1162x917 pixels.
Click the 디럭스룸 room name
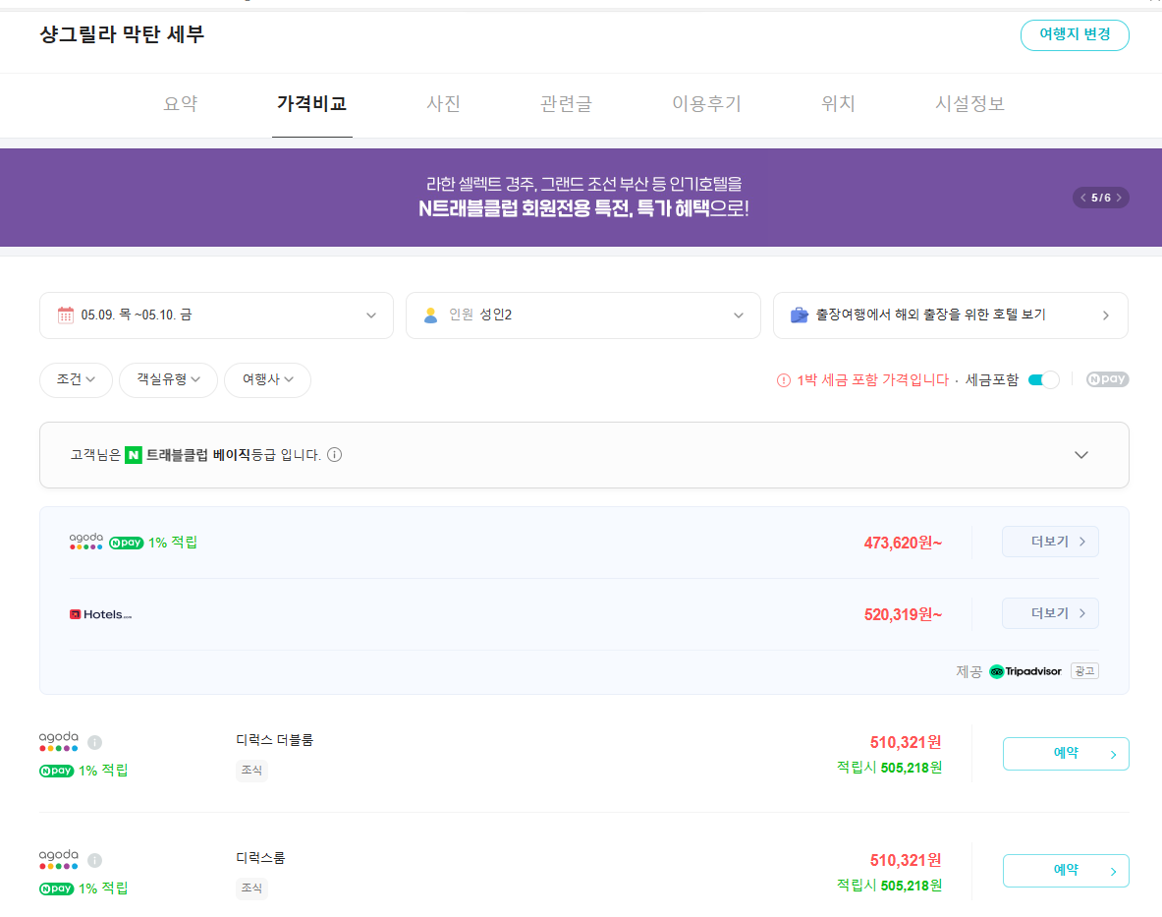pyautogui.click(x=260, y=858)
